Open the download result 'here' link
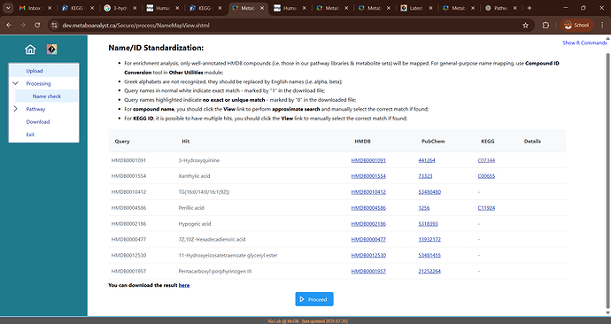This screenshot has height=324, width=611. pos(184,285)
